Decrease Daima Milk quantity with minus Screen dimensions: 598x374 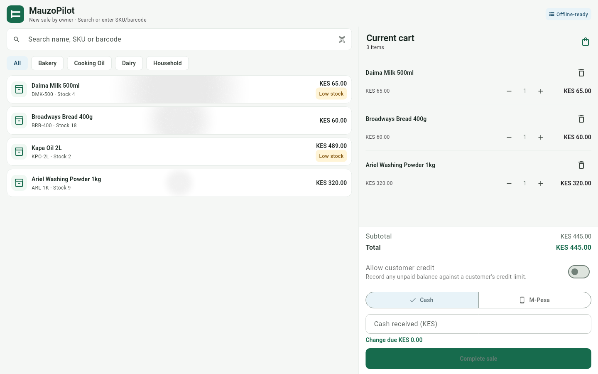click(509, 91)
